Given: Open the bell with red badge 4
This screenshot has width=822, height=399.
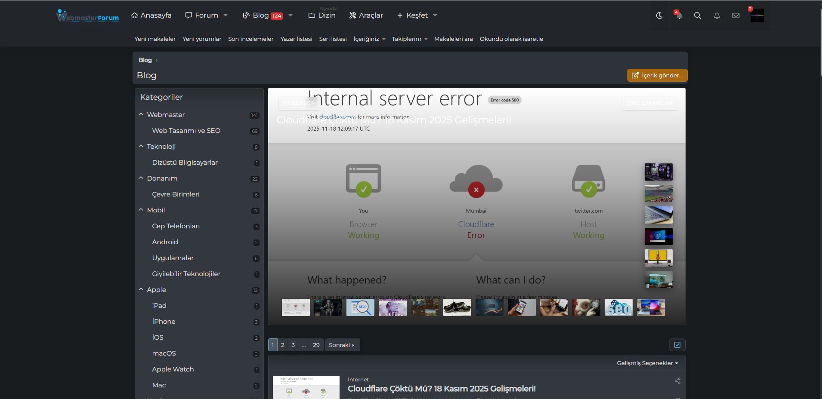Looking at the screenshot, I should pyautogui.click(x=678, y=15).
